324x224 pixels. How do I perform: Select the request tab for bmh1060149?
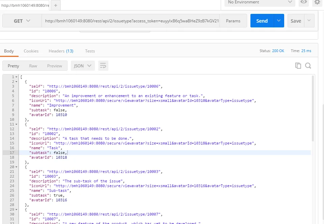25,5
